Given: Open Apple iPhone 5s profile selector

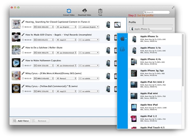Looking at the screenshot, I should point(151,29).
